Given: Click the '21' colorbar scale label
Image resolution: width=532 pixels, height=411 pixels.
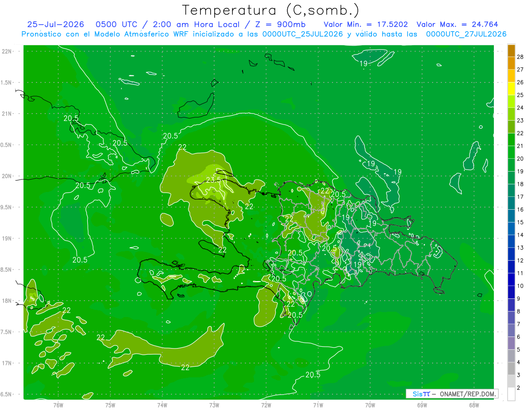Looking at the screenshot, I should (x=520, y=146).
